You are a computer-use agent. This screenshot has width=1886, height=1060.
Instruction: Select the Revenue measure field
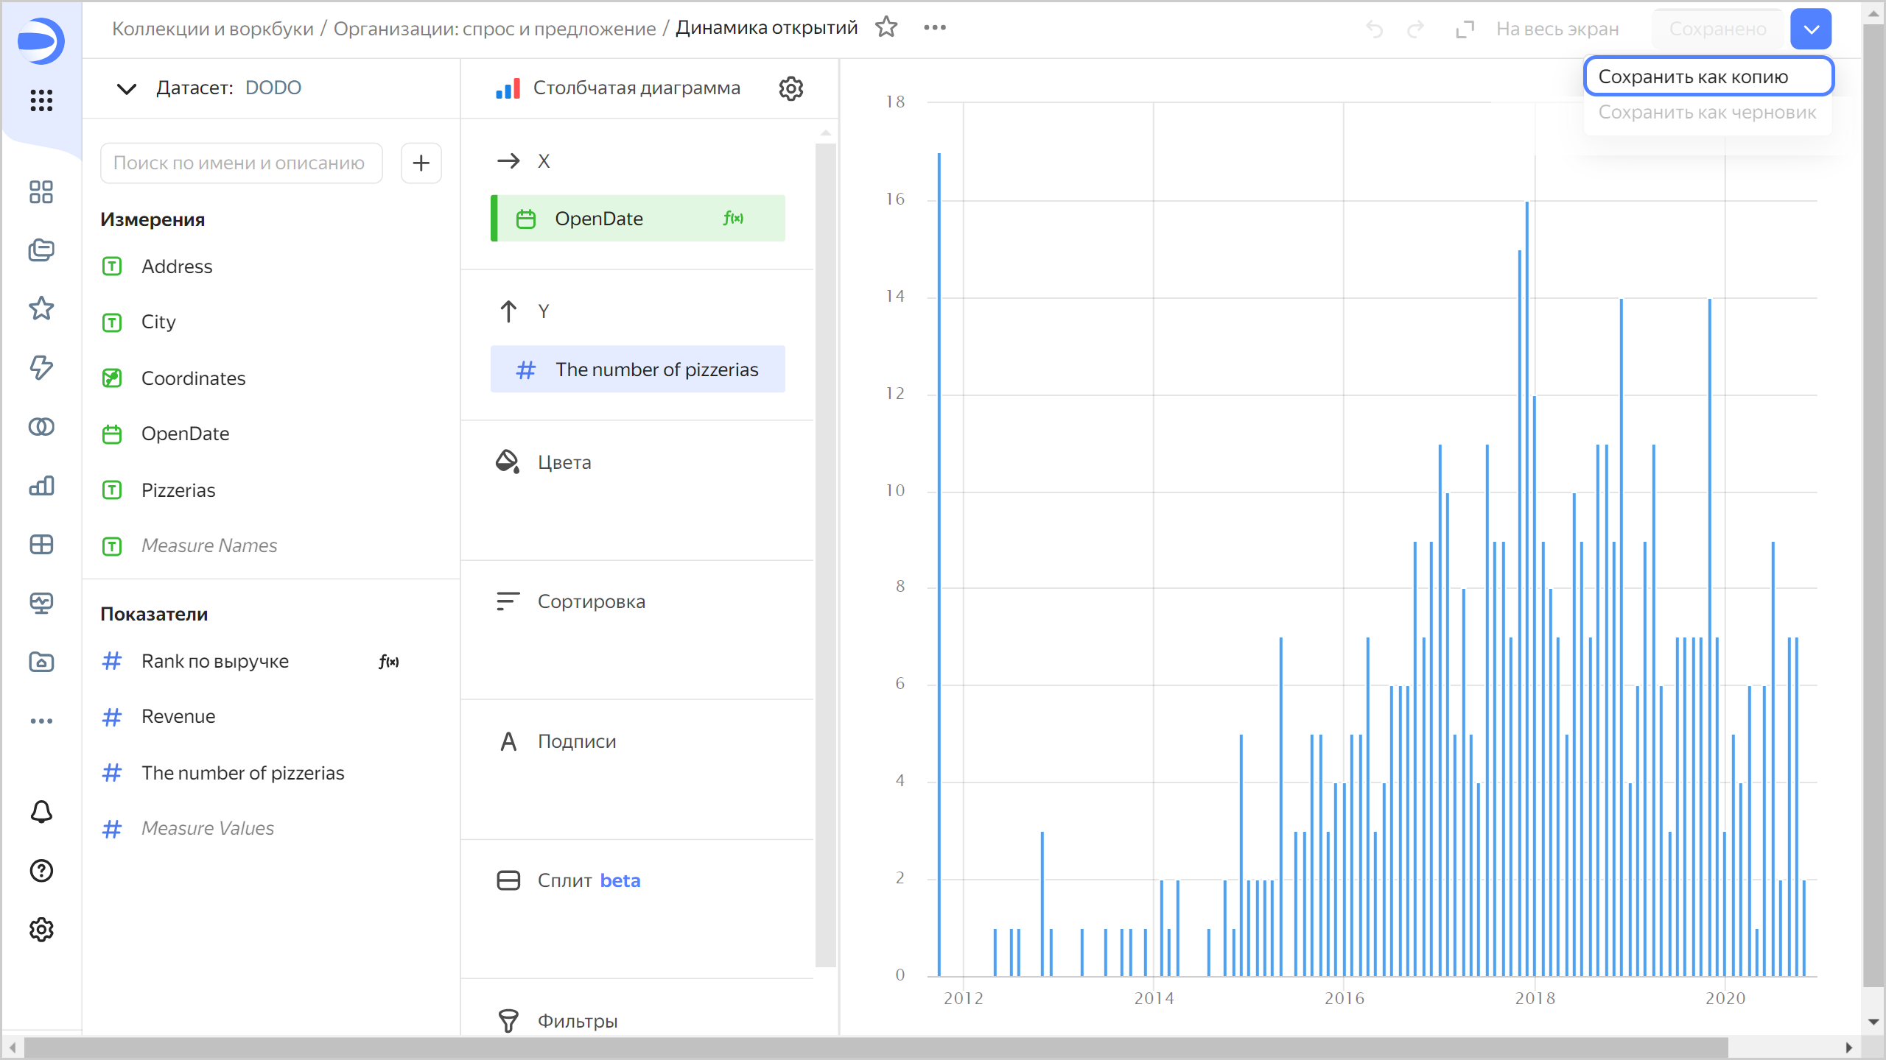click(x=178, y=716)
